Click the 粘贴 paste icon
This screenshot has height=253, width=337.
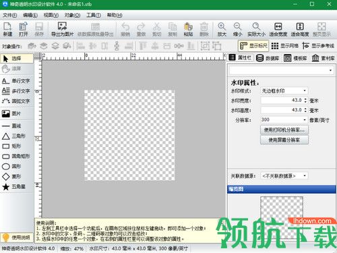pyautogui.click(x=188, y=29)
